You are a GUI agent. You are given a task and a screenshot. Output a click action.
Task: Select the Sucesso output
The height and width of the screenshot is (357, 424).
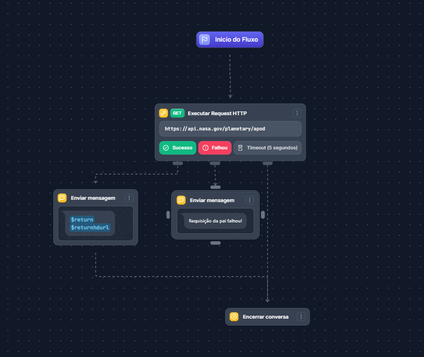pos(177,148)
